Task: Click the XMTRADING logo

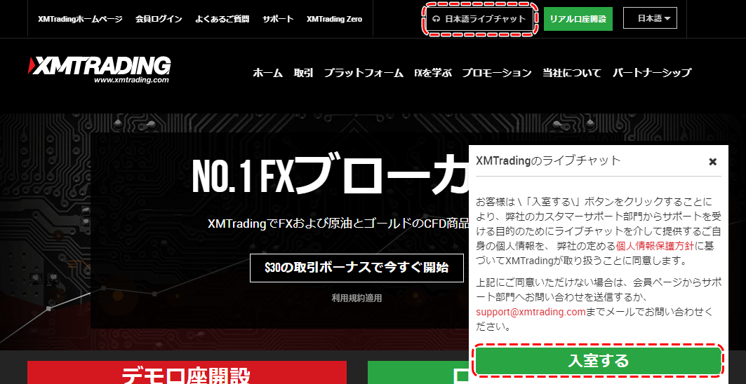Action: coord(100,69)
